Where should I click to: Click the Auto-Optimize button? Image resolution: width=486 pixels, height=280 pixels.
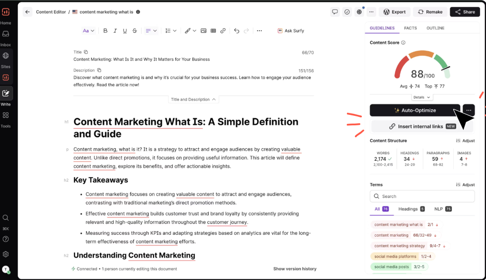[x=415, y=110]
